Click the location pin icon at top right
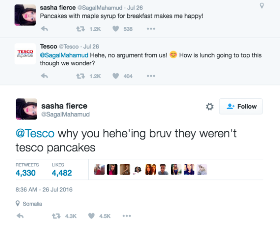The image size is (280, 230). [262, 6]
